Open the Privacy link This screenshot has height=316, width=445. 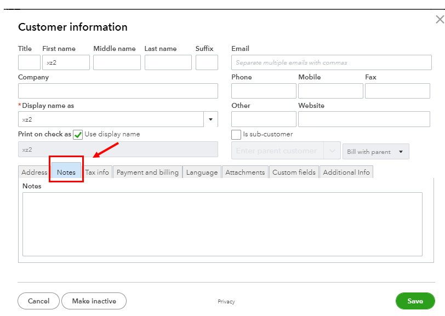tap(226, 302)
